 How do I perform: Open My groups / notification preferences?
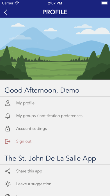pyautogui.click(x=55, y=116)
